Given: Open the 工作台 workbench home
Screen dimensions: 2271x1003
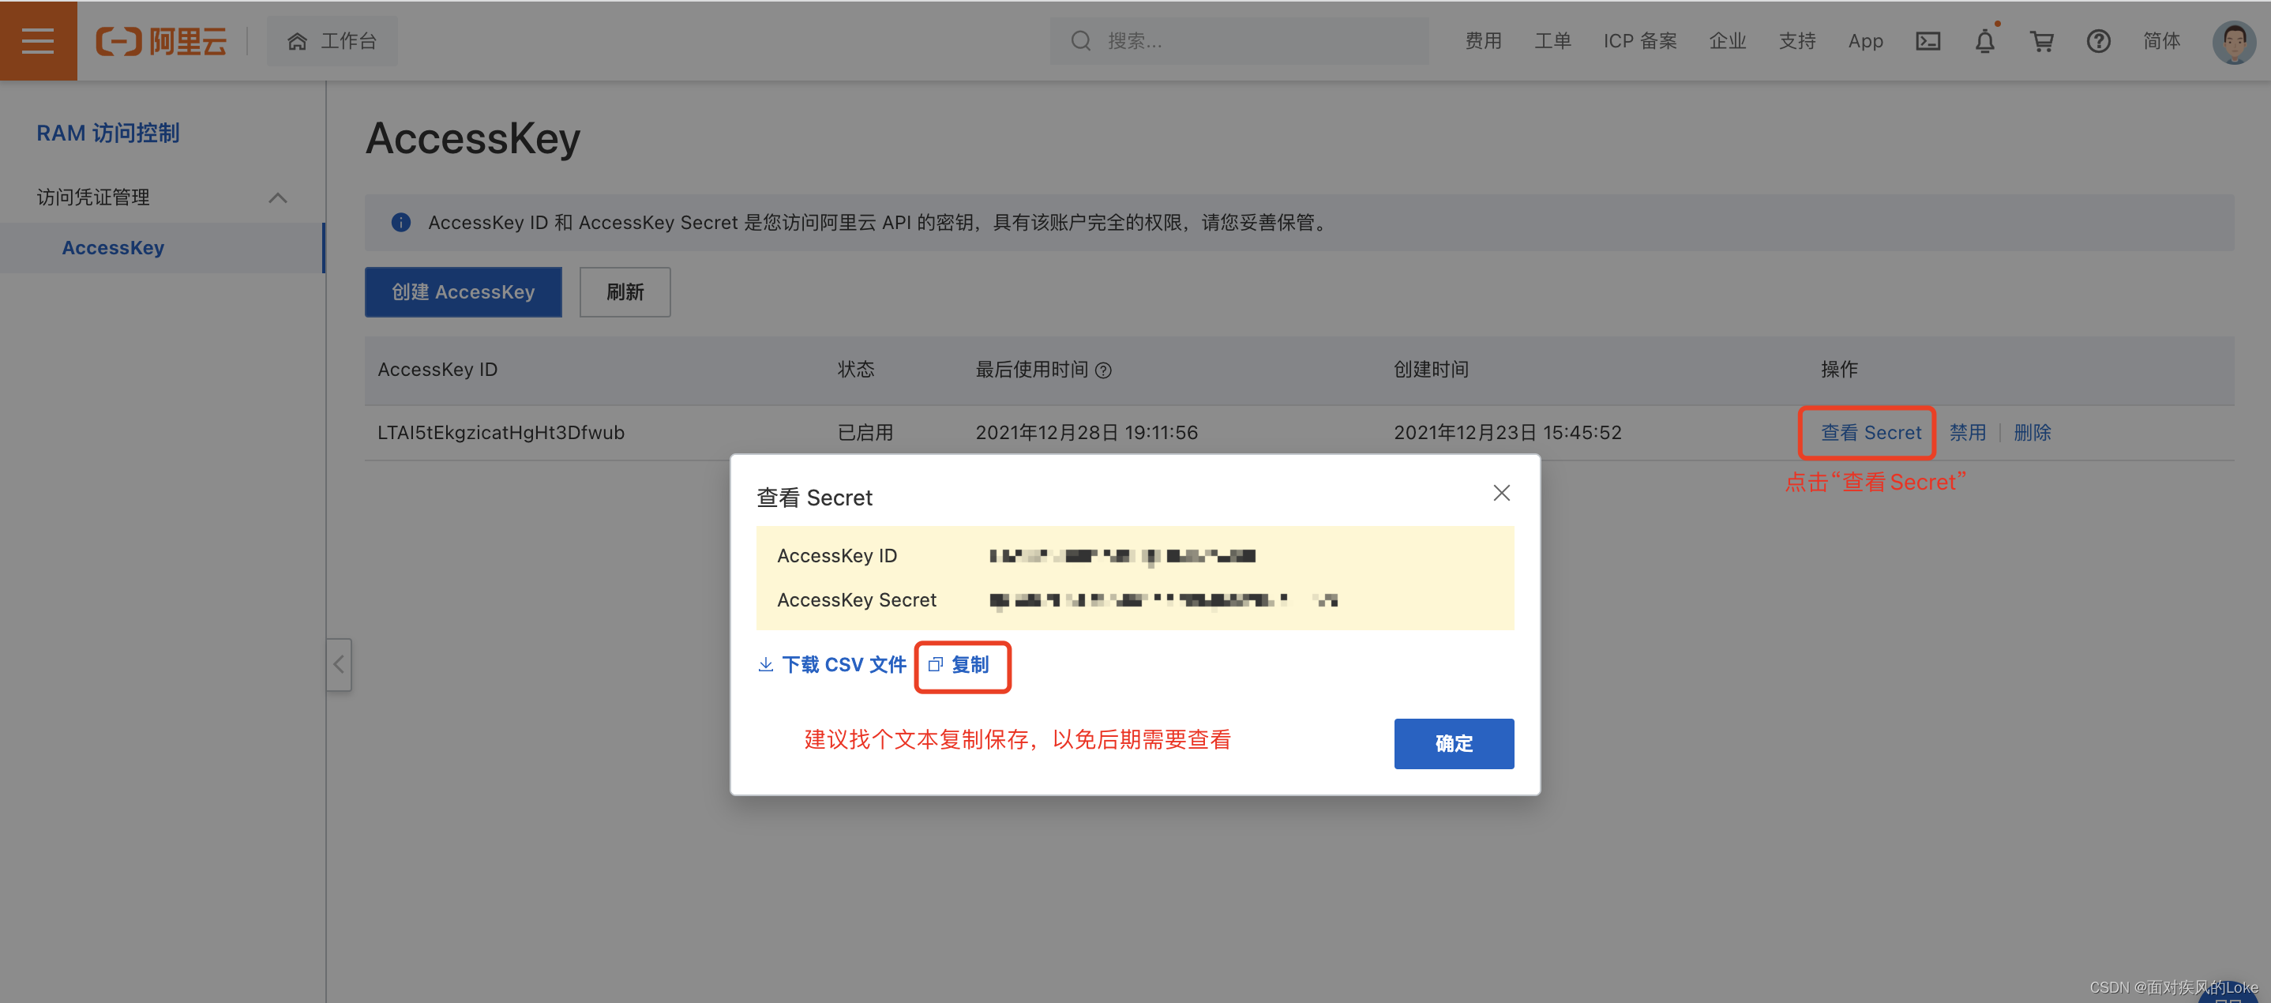Looking at the screenshot, I should 332,40.
